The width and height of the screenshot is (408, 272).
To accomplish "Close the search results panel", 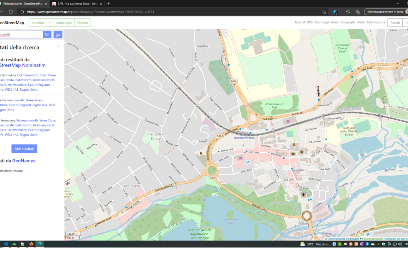I will point(58,46).
